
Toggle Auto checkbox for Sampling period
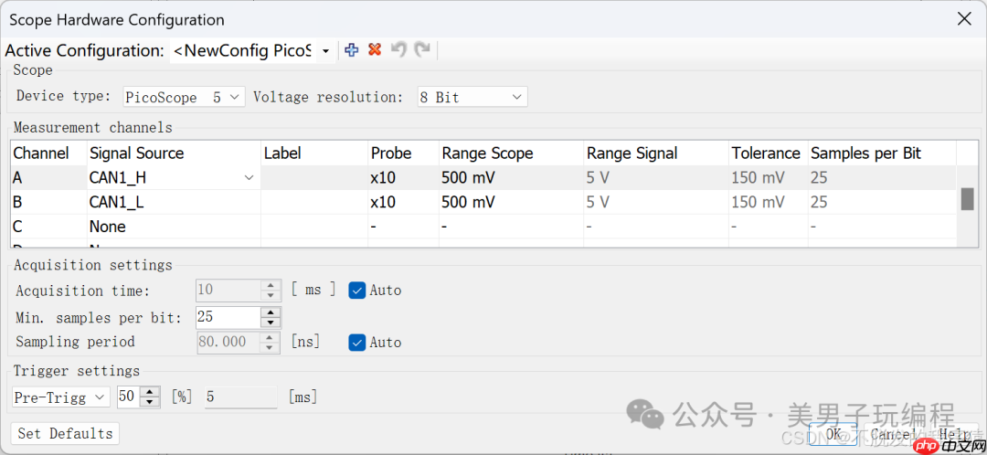click(357, 342)
